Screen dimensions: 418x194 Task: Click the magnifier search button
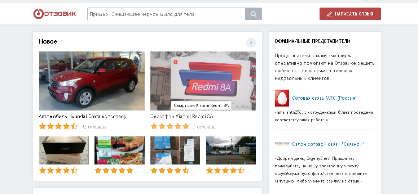point(254,14)
